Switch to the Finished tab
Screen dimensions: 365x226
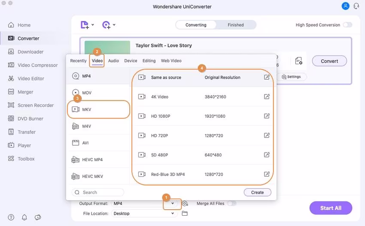click(236, 24)
